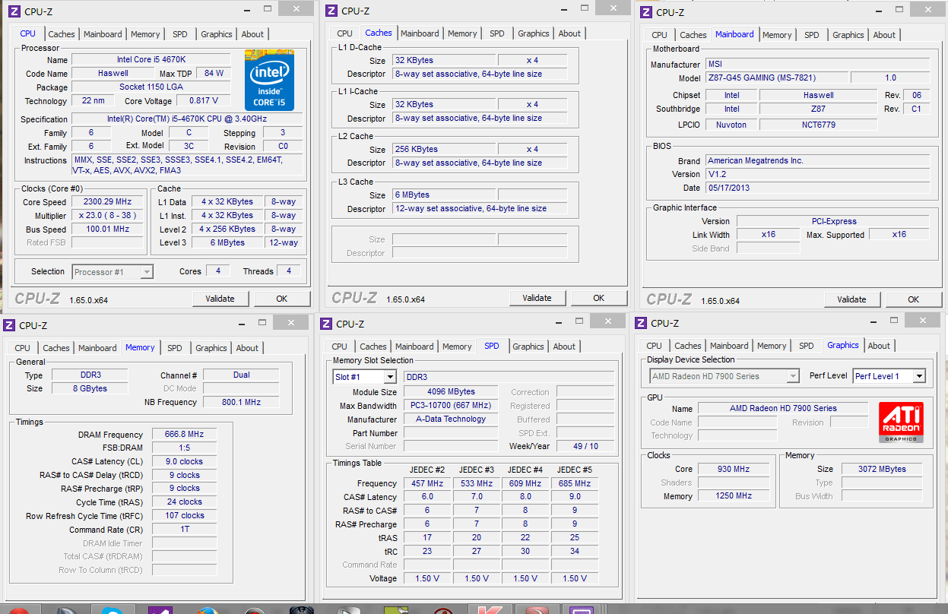Switch to Caches tab in the CPU window

click(62, 34)
